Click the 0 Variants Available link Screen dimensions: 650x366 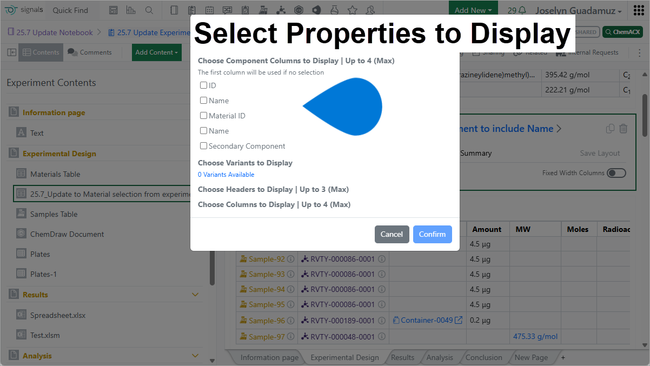[x=226, y=175]
